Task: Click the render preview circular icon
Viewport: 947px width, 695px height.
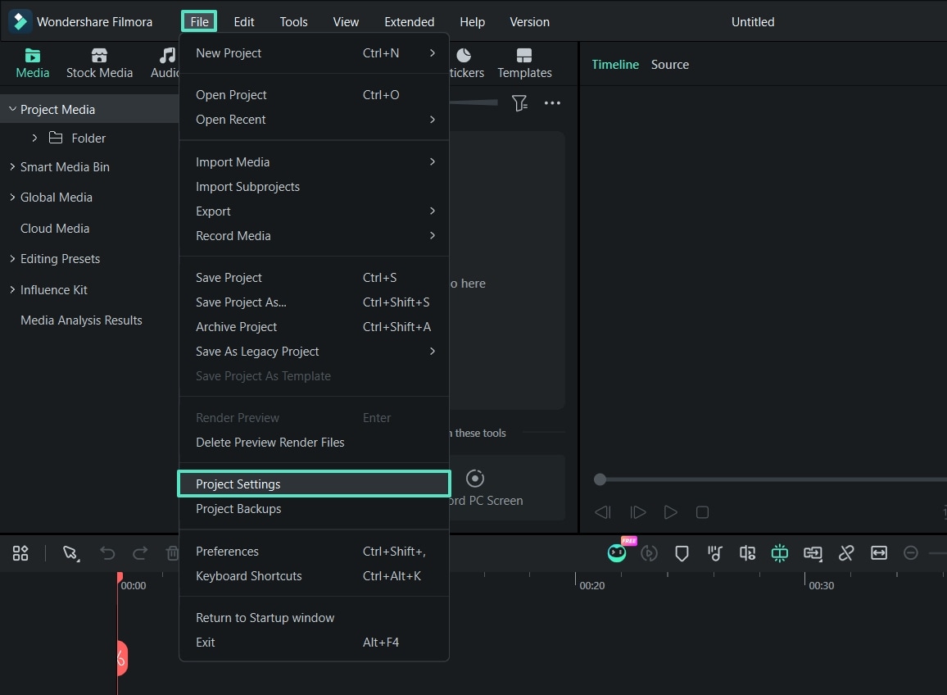Action: pyautogui.click(x=650, y=553)
